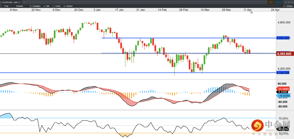This screenshot has height=139, width=294.
Task: Open the Templates menu
Action: pos(35,6)
